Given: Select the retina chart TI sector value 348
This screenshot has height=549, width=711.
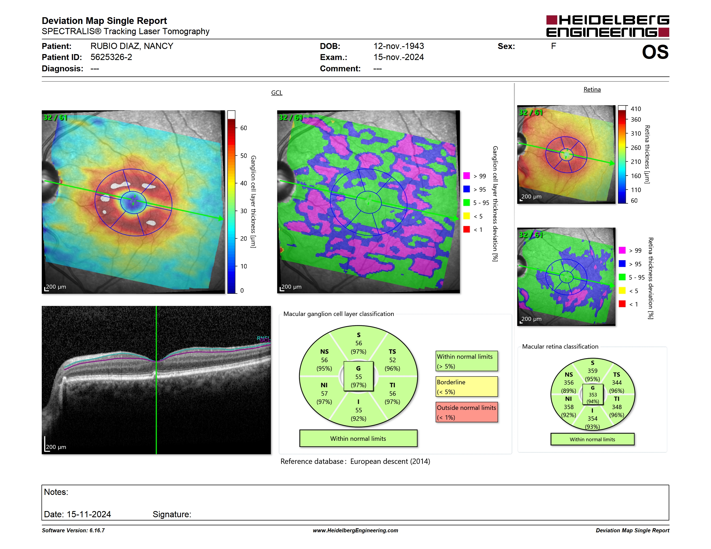Looking at the screenshot, I should [616, 407].
